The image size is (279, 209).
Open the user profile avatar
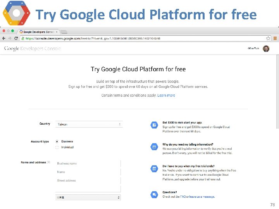click(x=266, y=48)
